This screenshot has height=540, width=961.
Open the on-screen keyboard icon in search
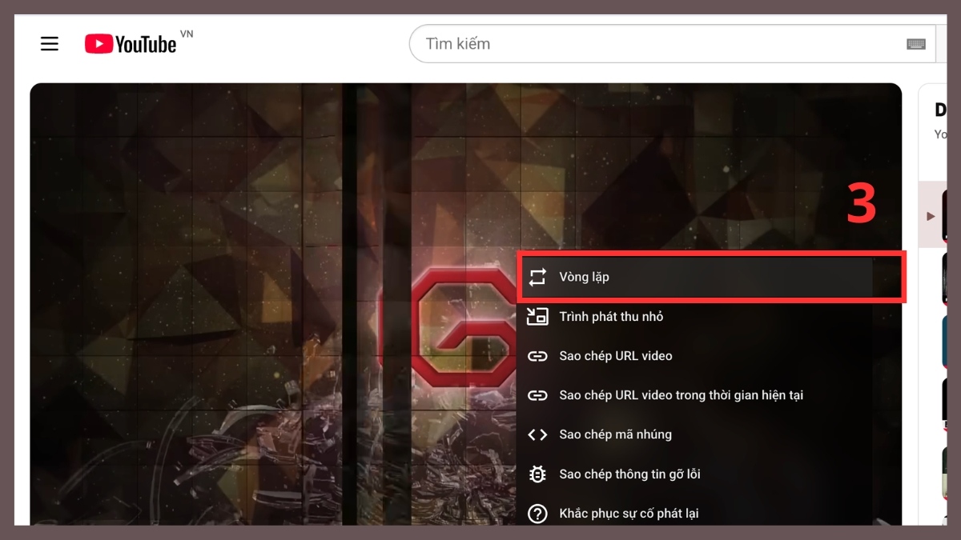(916, 44)
